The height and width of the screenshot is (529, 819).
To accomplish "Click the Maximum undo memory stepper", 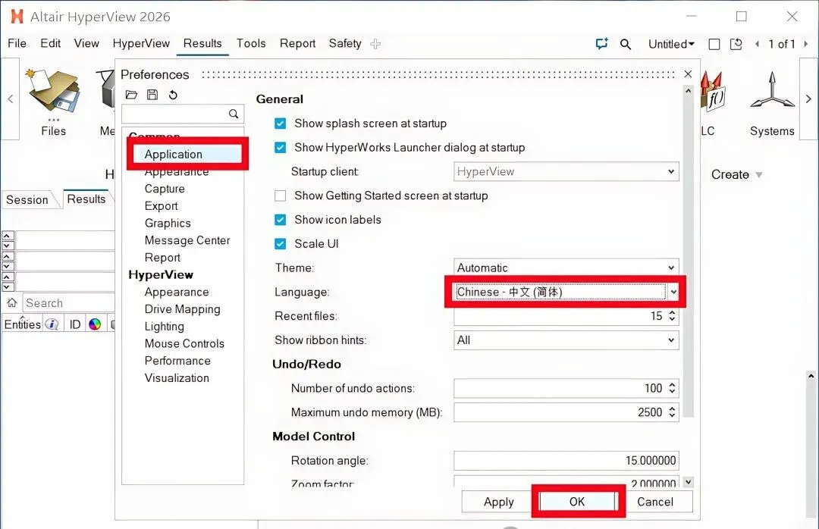I will point(672,412).
